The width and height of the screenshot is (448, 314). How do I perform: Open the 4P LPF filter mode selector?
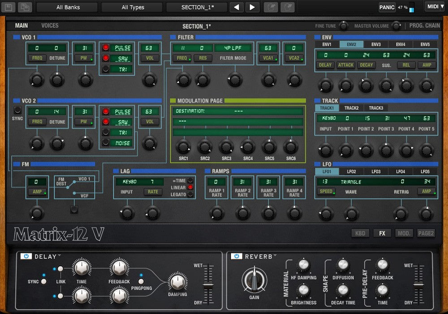click(233, 48)
